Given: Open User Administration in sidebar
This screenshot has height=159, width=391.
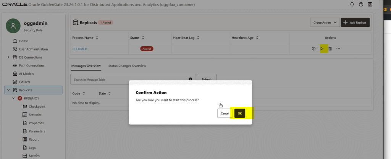Looking at the screenshot, I should pos(33,49).
